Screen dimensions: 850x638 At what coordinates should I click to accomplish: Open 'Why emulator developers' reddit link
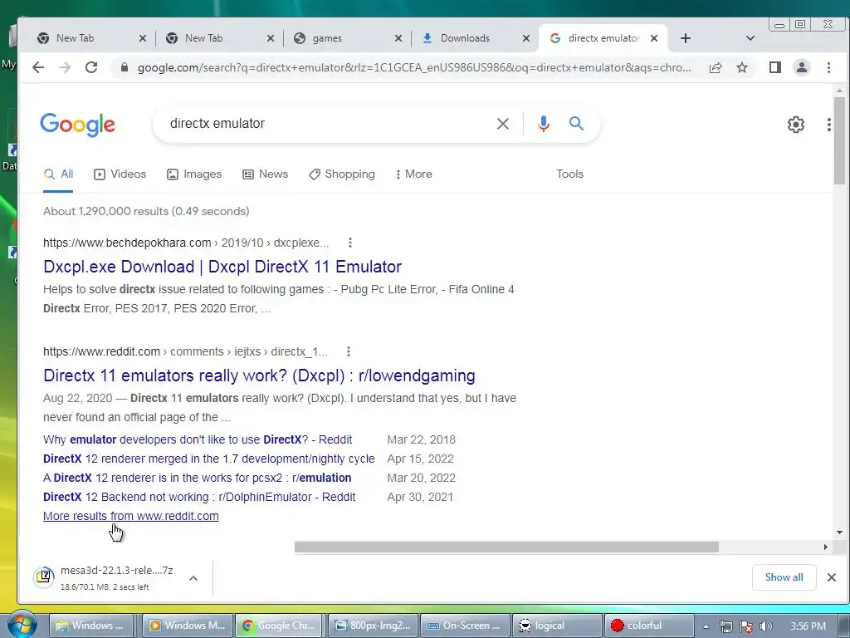198,439
